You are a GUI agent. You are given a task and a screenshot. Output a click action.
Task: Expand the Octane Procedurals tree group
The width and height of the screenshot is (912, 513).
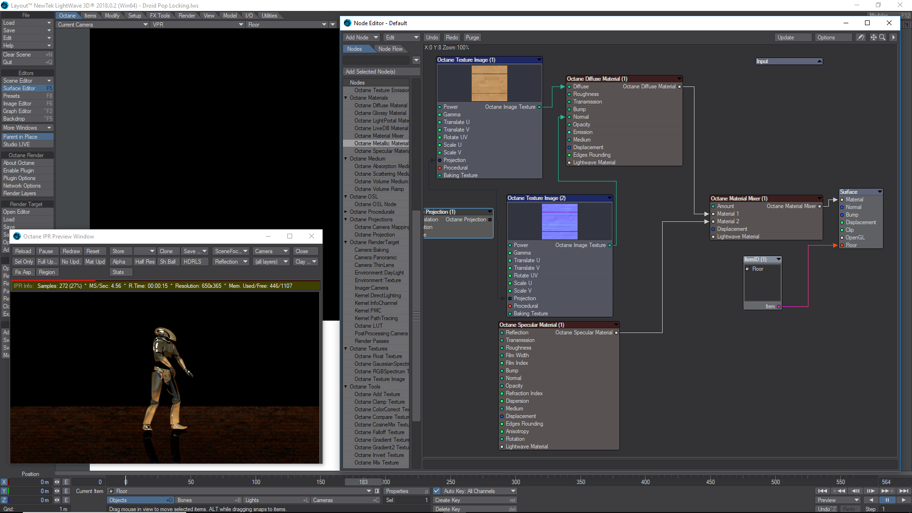(346, 212)
